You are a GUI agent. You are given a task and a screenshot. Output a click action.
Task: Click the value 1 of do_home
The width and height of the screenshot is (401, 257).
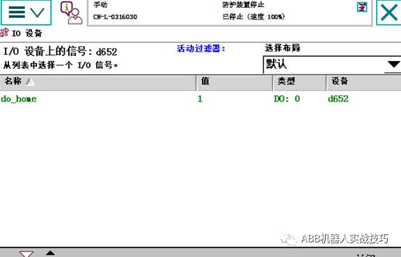pos(200,99)
